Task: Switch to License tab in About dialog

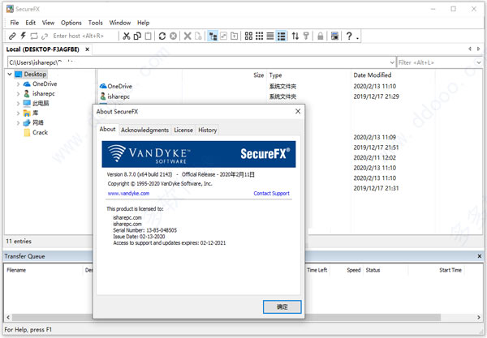Action: point(183,130)
